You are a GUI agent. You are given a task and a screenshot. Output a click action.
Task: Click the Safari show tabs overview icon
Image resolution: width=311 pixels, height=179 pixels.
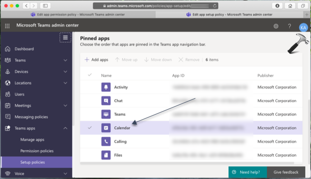[303, 6]
